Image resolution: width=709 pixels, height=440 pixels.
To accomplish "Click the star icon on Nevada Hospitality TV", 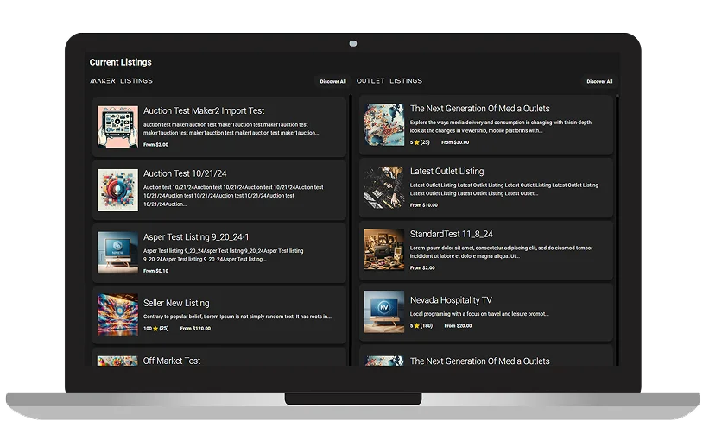I will coord(417,326).
